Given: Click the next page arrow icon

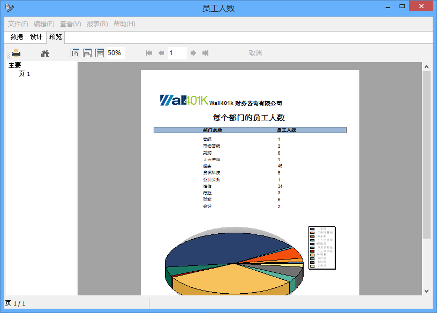Looking at the screenshot, I should [x=193, y=52].
